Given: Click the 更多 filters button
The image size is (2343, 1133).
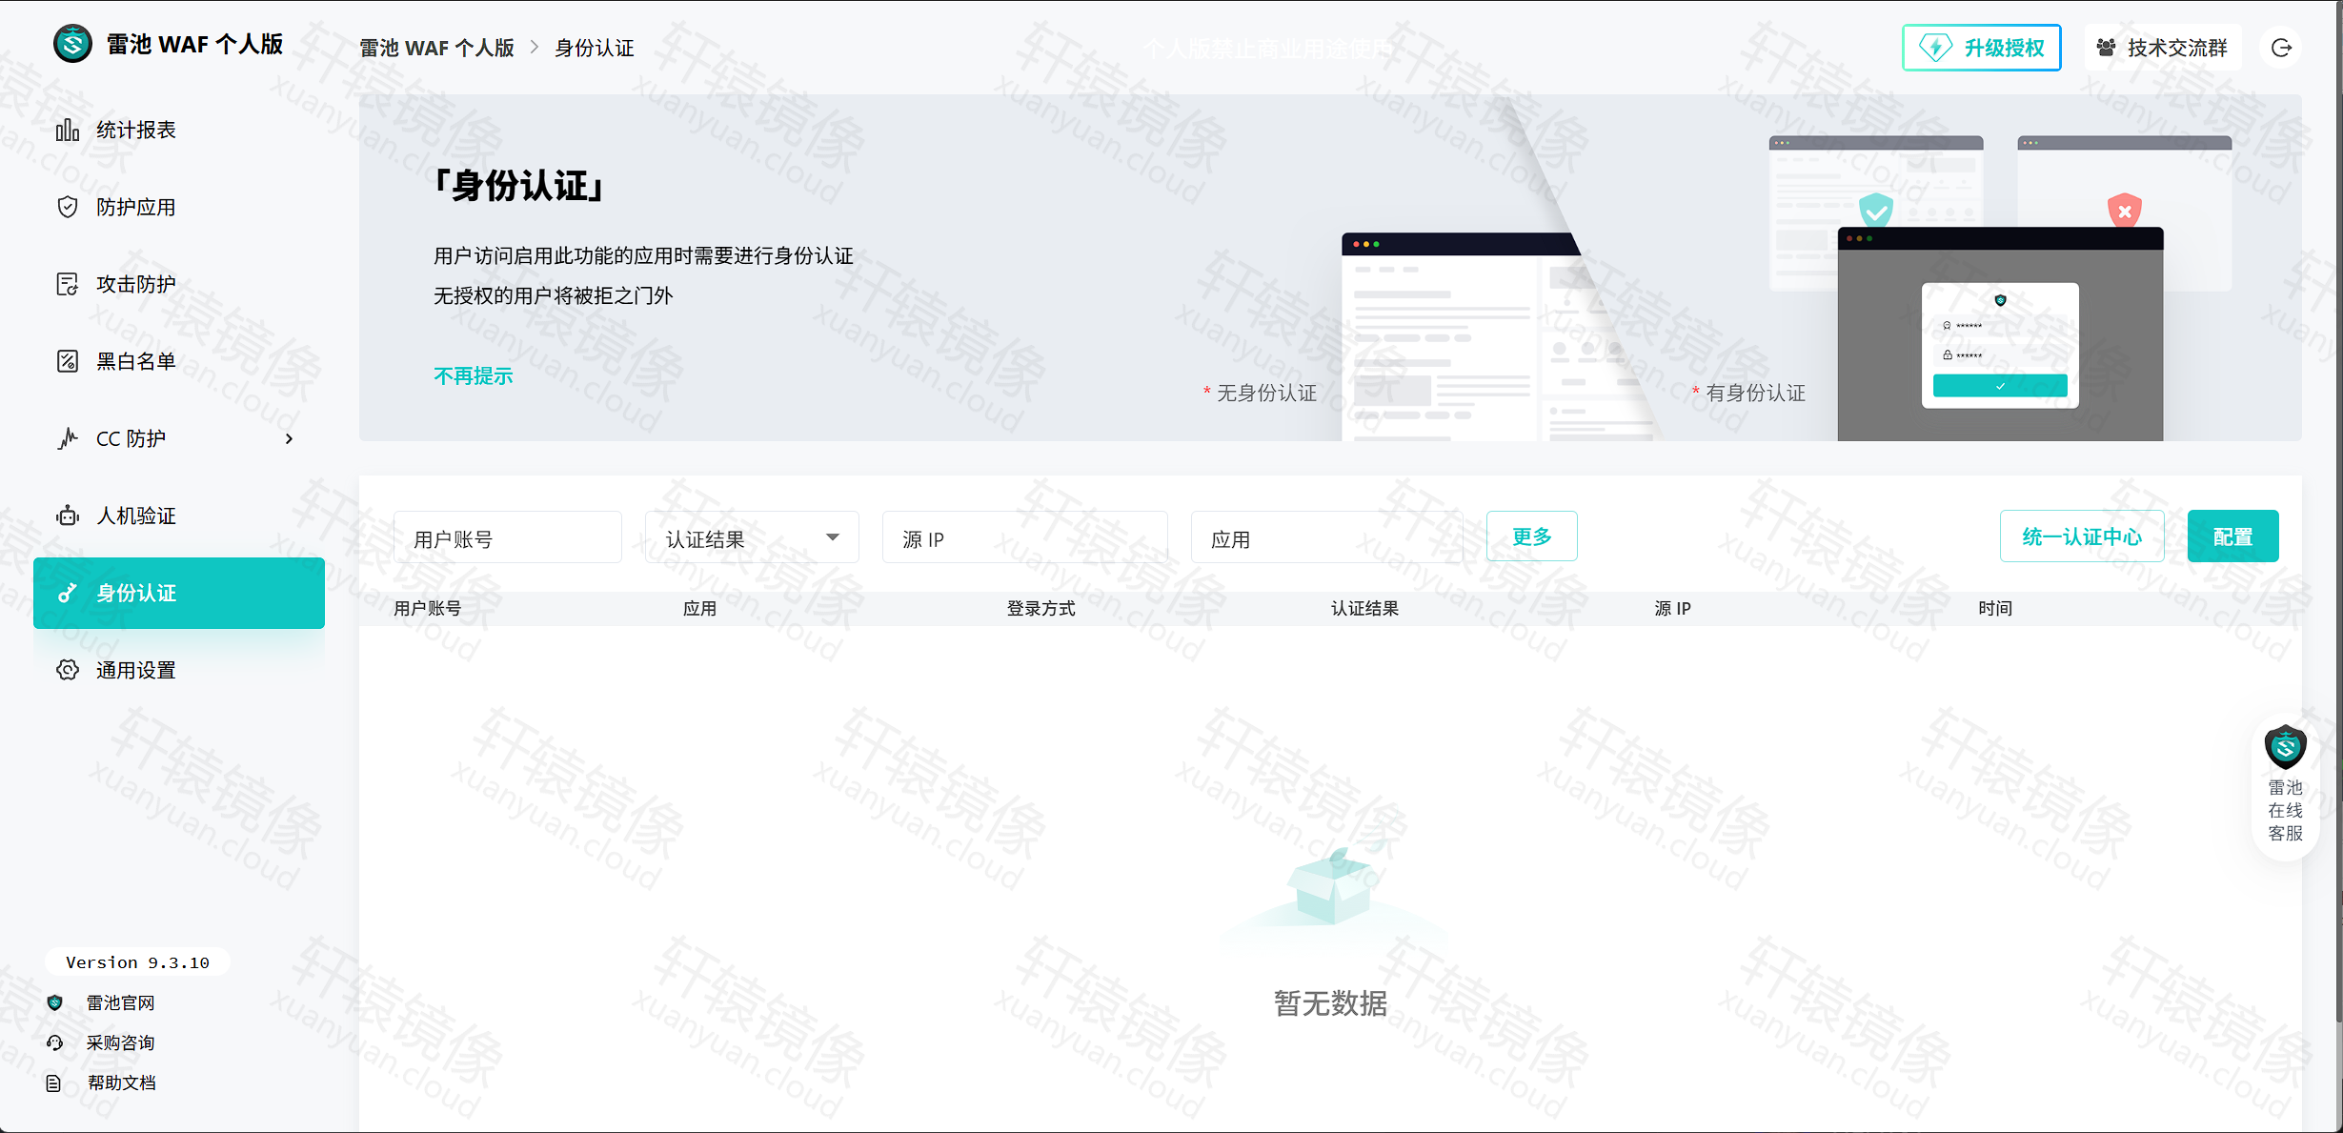Looking at the screenshot, I should tap(1531, 536).
